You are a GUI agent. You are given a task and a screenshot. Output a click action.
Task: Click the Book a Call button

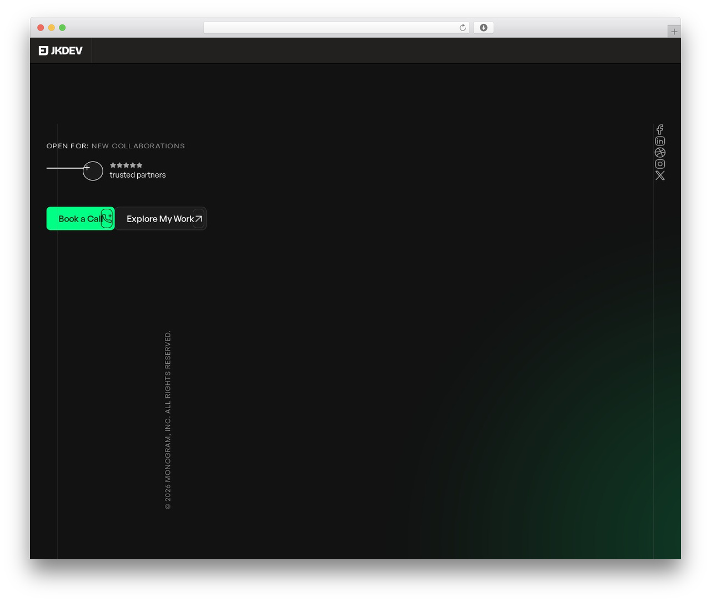[x=81, y=218]
